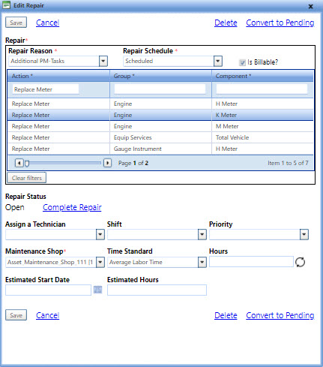Close the Edit Repair dialog
323x367 pixels.
(311, 7)
